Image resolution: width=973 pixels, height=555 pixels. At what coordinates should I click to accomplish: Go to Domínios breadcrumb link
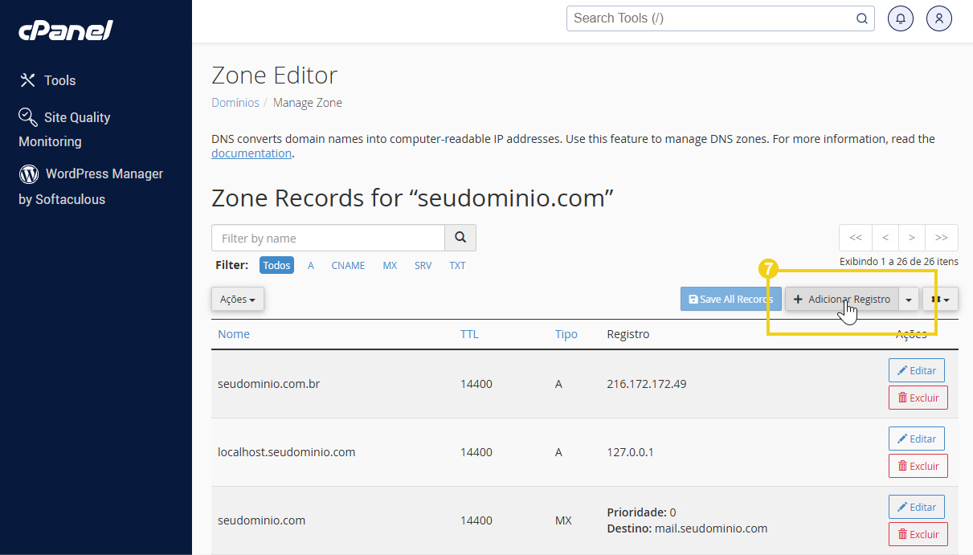click(235, 103)
